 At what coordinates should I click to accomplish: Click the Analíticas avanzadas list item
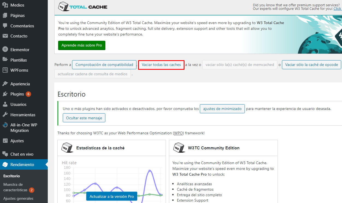coord(194,184)
